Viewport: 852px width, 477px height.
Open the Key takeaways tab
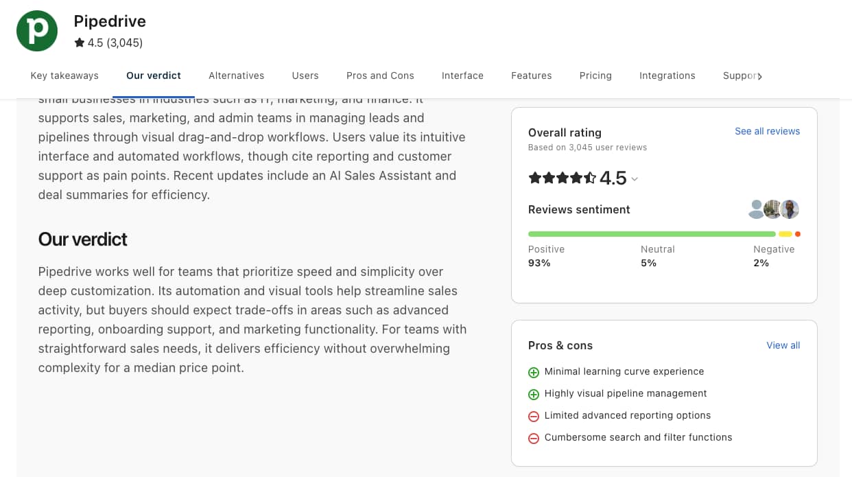(64, 75)
